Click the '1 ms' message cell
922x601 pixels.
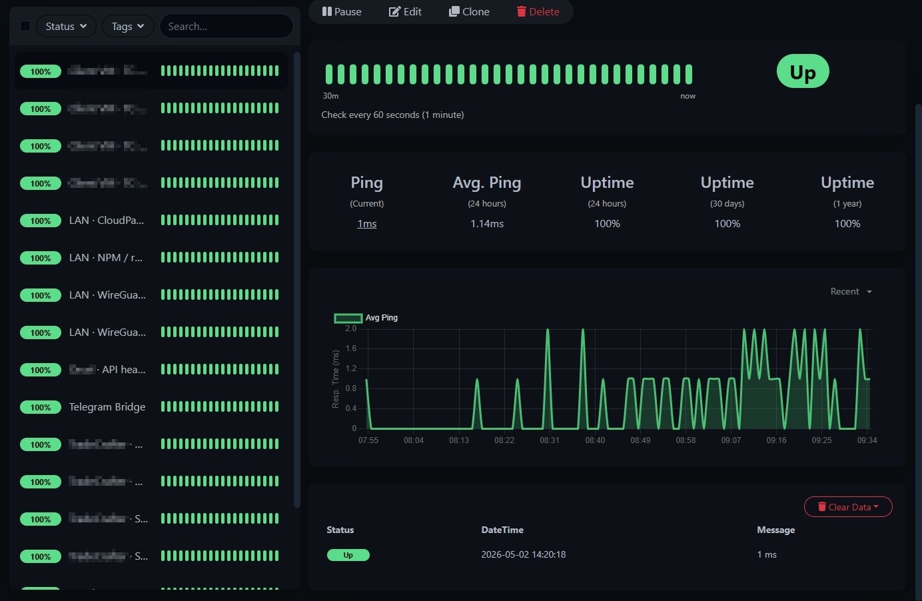click(x=767, y=554)
